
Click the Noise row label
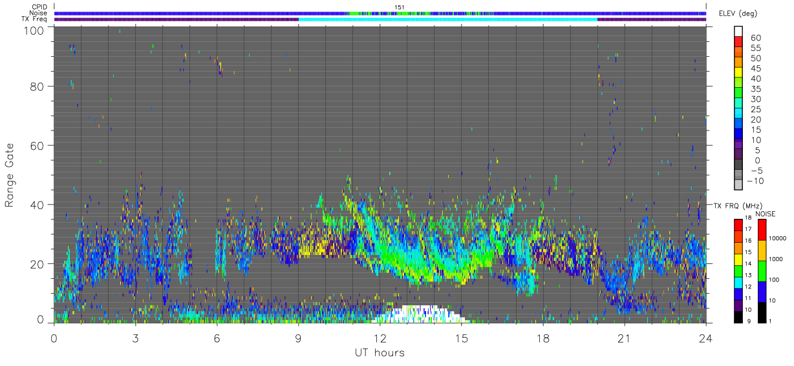pyautogui.click(x=39, y=13)
